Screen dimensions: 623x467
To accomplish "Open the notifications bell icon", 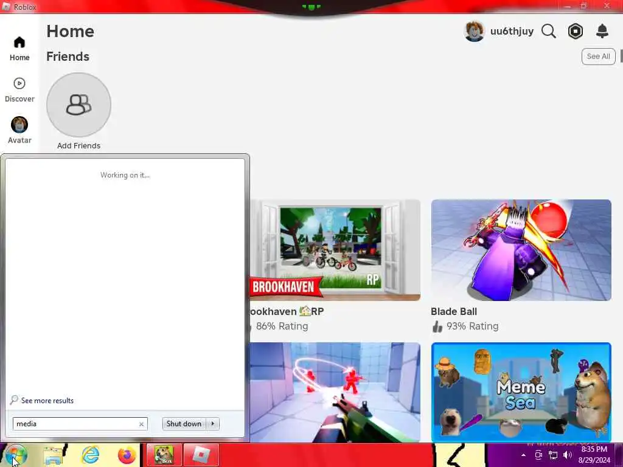I will click(602, 31).
